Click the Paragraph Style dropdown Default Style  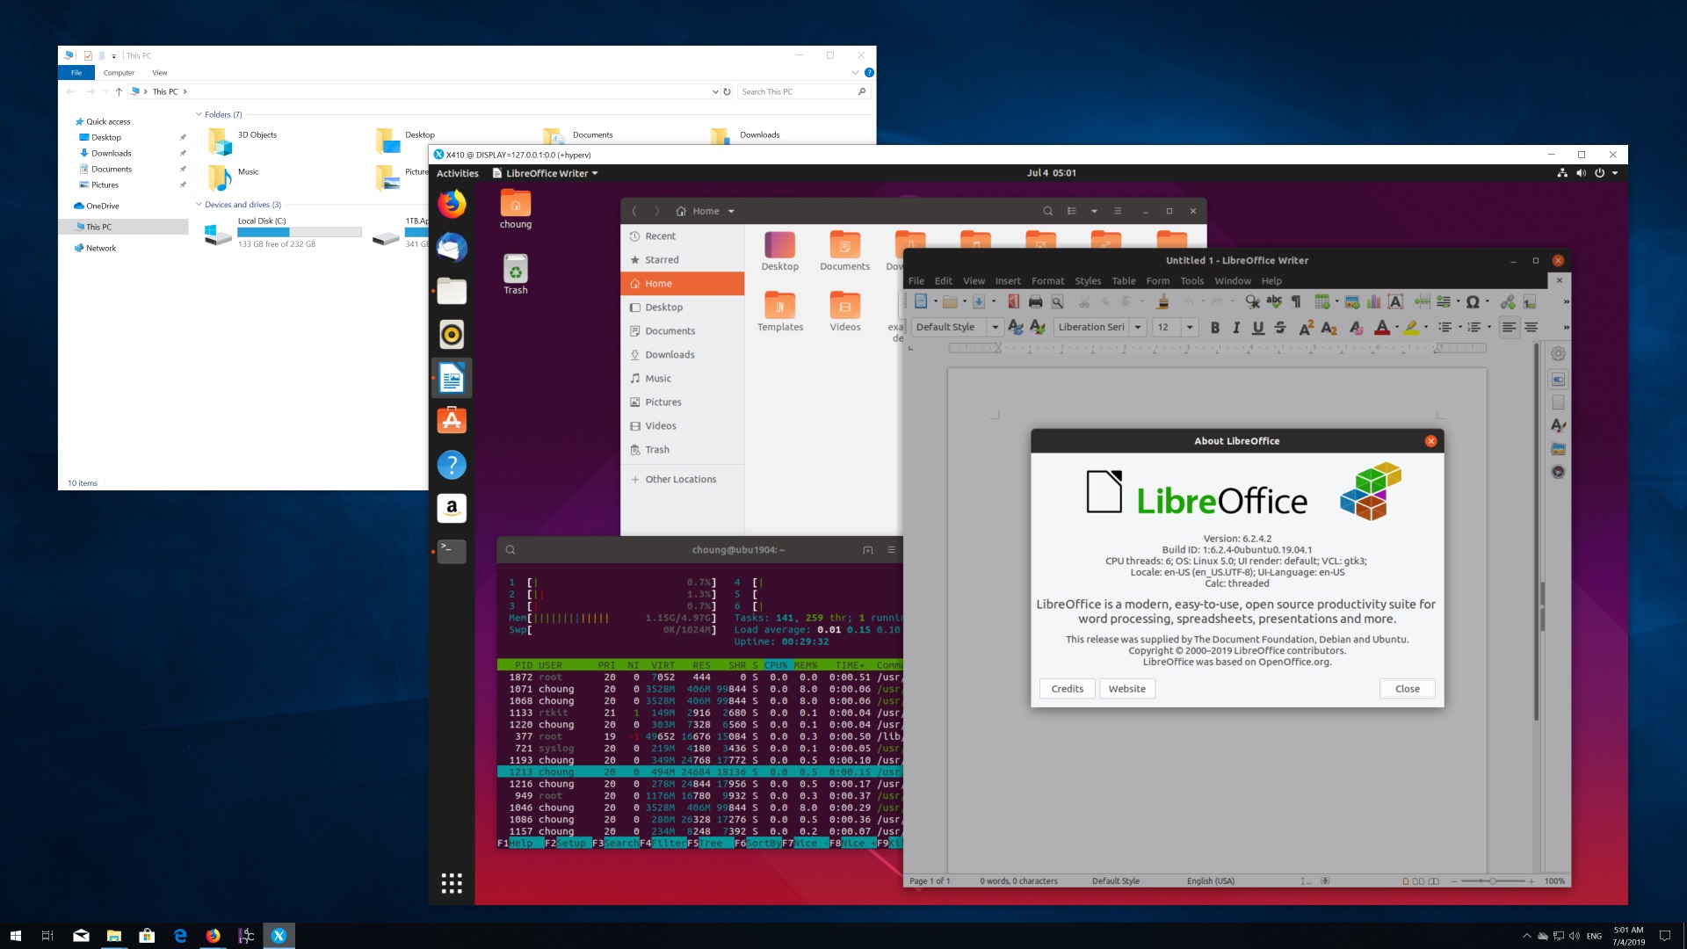(949, 327)
